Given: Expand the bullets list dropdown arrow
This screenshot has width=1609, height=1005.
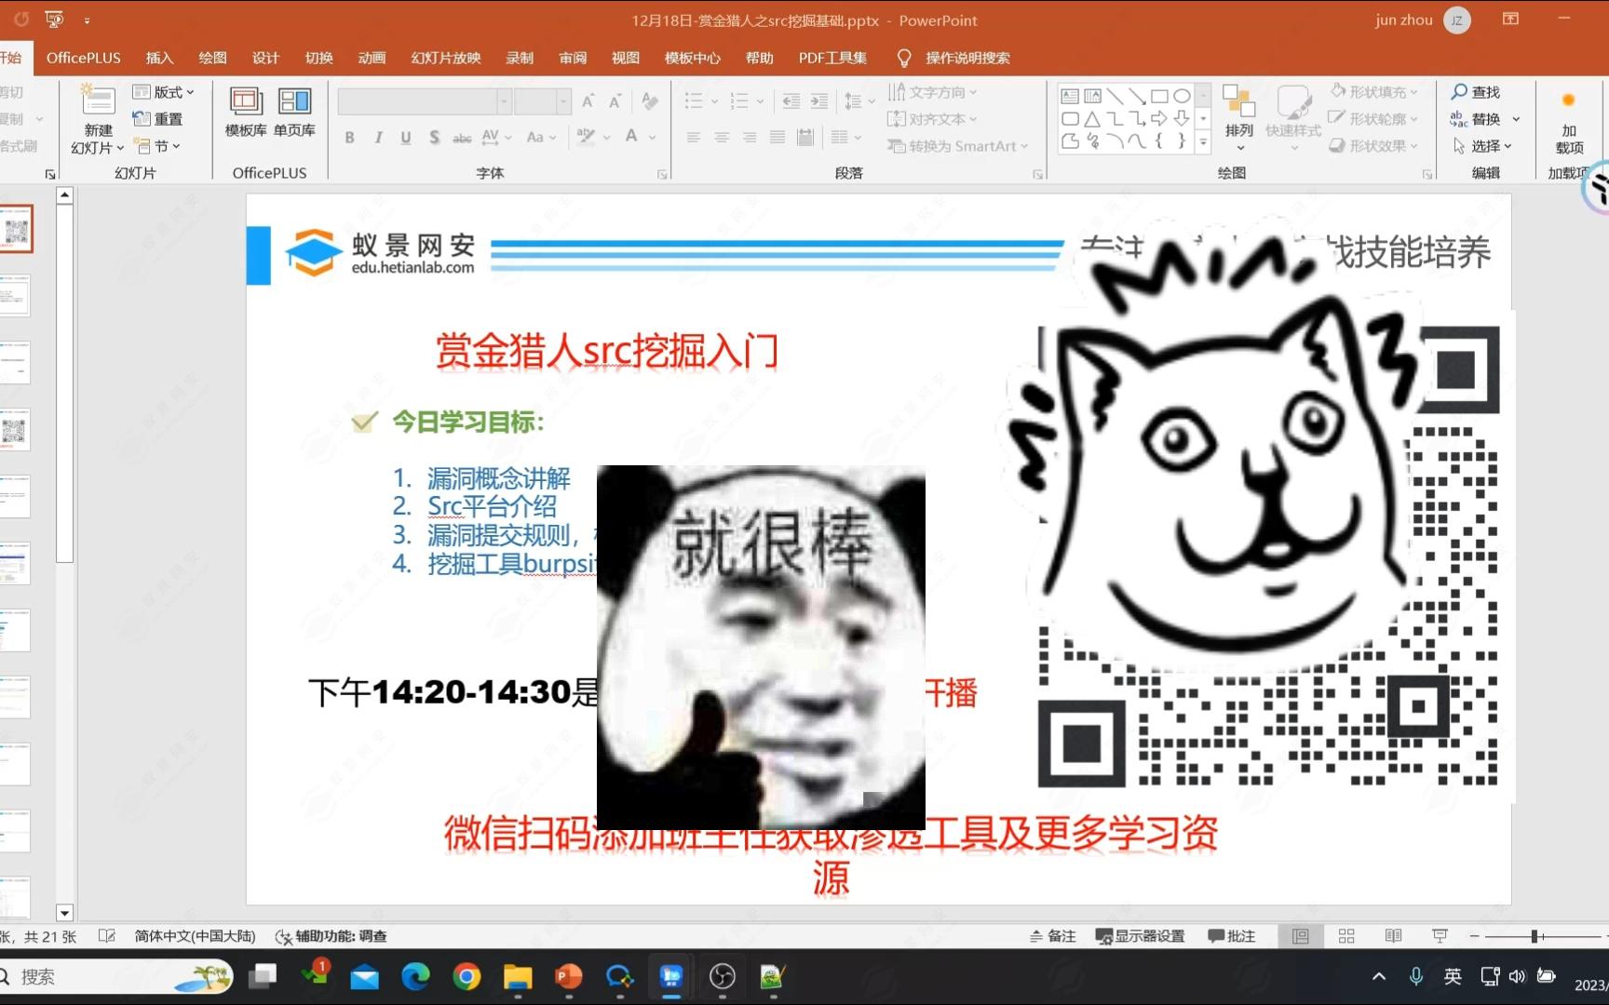Looking at the screenshot, I should (x=715, y=101).
